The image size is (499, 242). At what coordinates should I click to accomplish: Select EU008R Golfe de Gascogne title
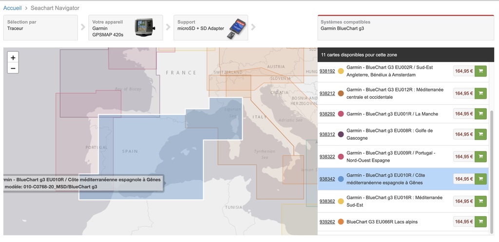pyautogui.click(x=389, y=134)
